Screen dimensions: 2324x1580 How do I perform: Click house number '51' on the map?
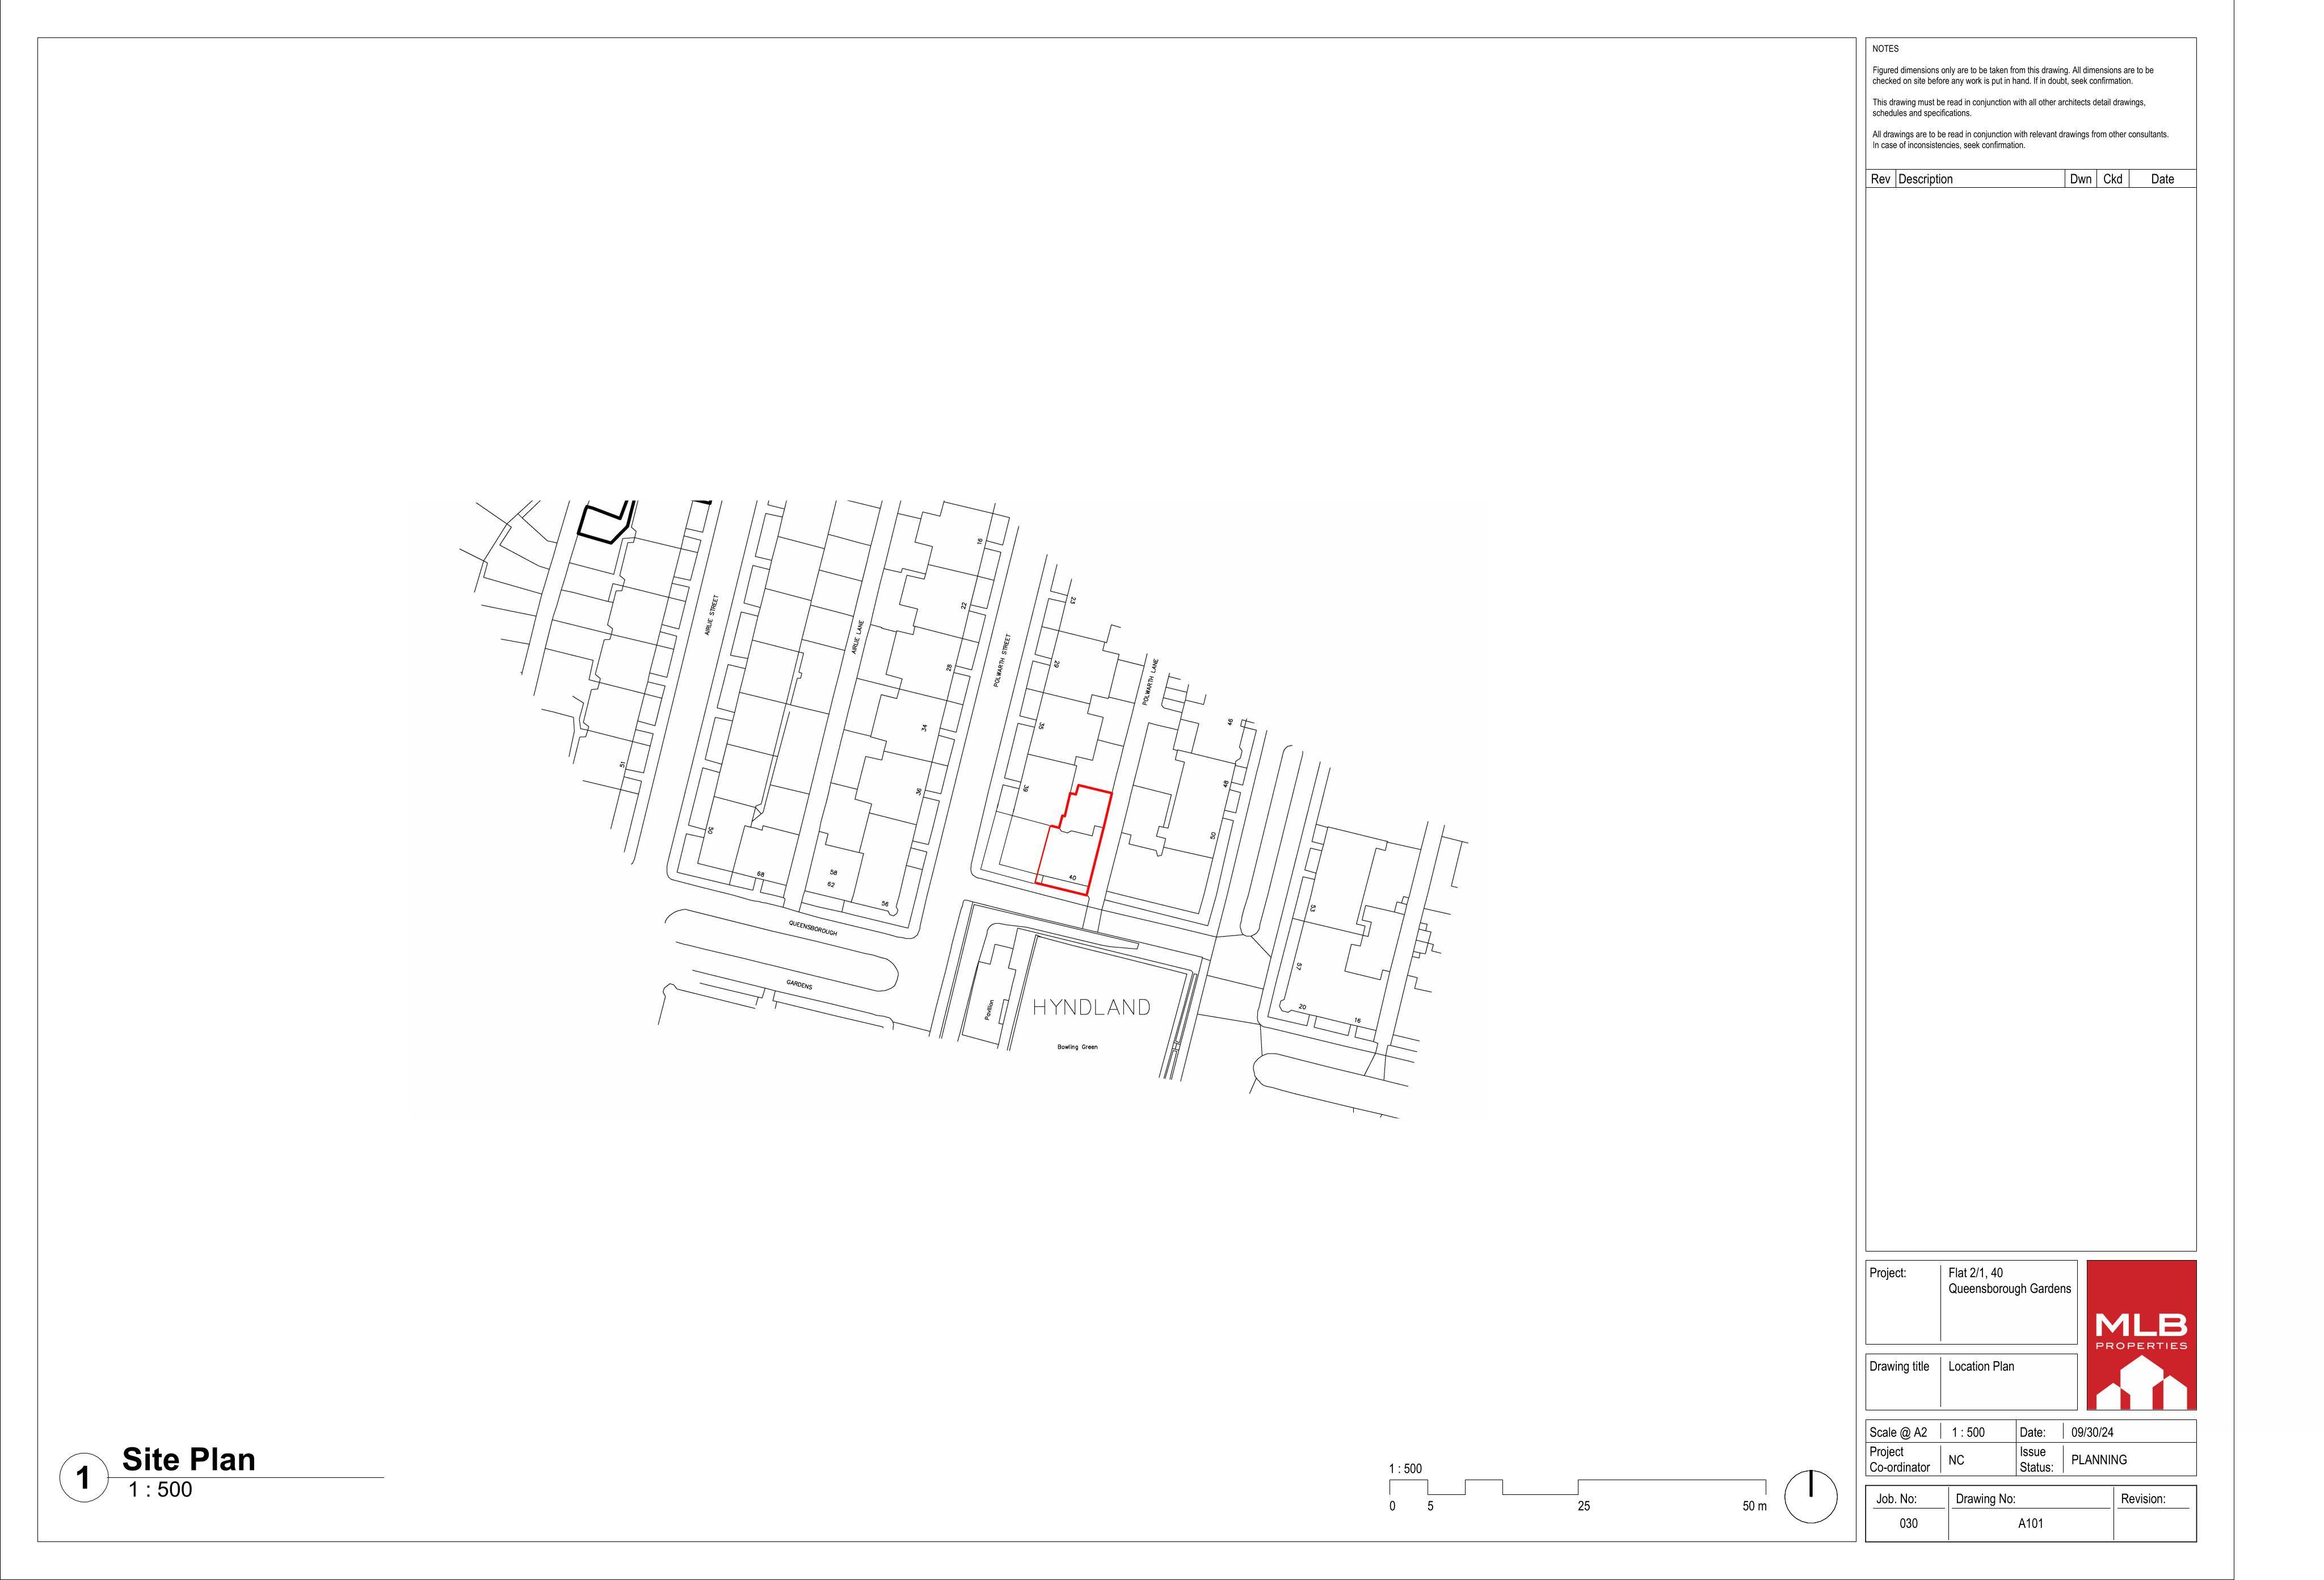pyautogui.click(x=622, y=765)
